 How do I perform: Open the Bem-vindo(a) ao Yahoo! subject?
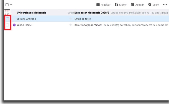88,25
